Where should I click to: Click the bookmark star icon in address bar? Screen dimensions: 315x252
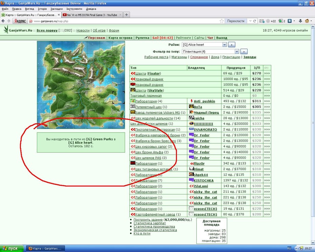222,21
